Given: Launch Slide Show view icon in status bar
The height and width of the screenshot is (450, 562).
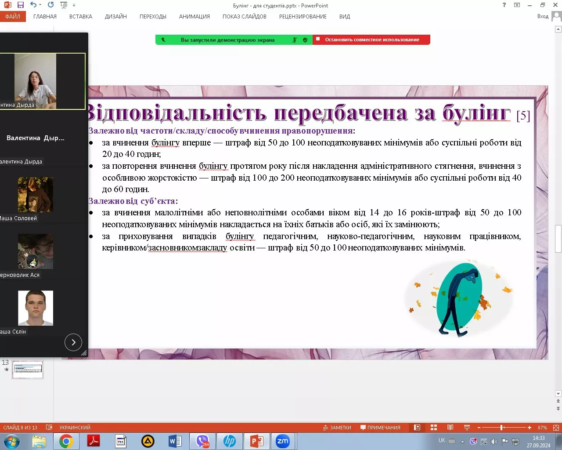Looking at the screenshot, I should (x=467, y=428).
